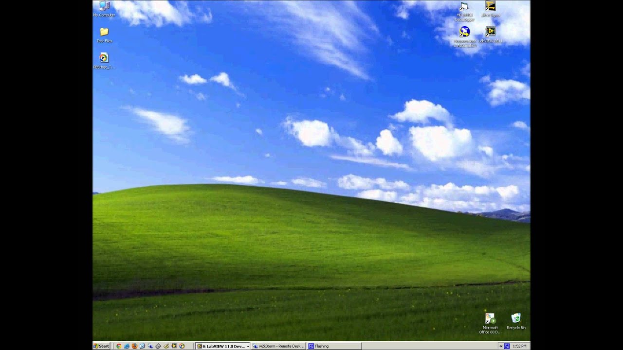Select the LabVIEW 2011 desktop shortcut
Viewport: 623px width, 350px height.
click(x=491, y=35)
